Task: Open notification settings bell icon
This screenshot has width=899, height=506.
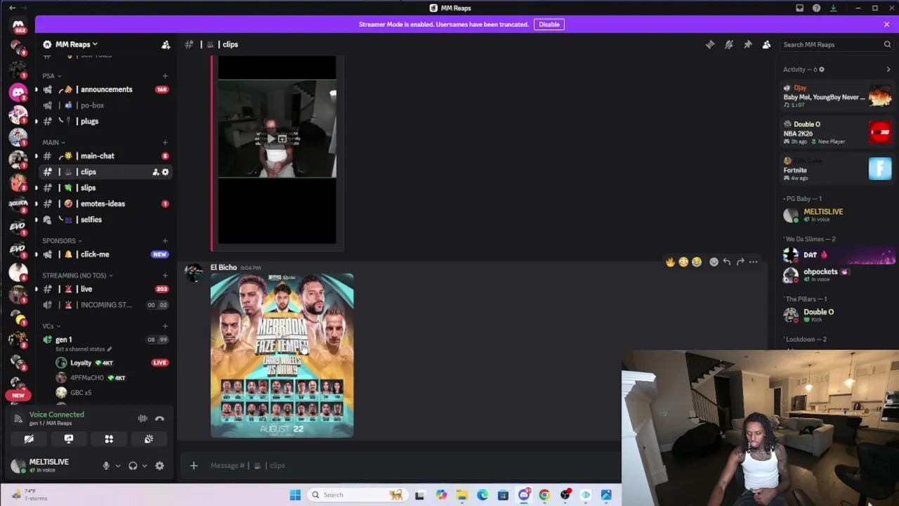Action: pos(729,44)
